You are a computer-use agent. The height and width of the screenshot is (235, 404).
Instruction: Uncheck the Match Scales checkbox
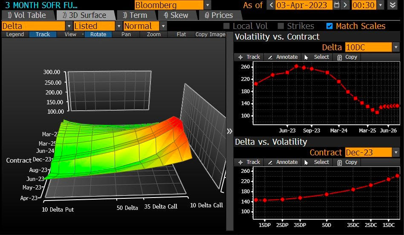[329, 26]
